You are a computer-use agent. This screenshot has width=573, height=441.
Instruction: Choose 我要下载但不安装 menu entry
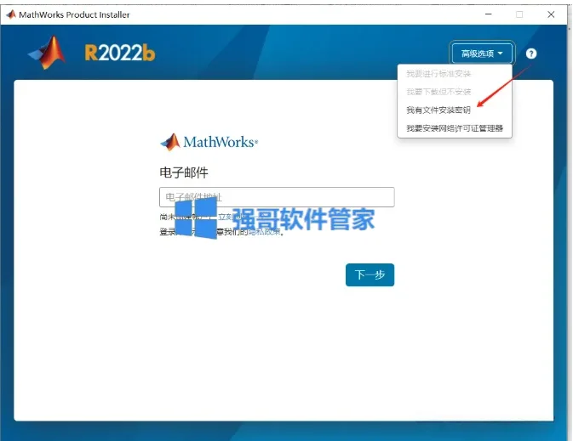pyautogui.click(x=438, y=92)
